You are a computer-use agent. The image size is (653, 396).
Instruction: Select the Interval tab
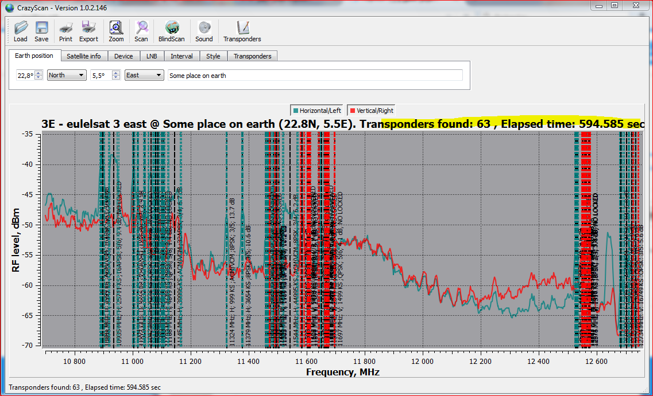(x=181, y=56)
